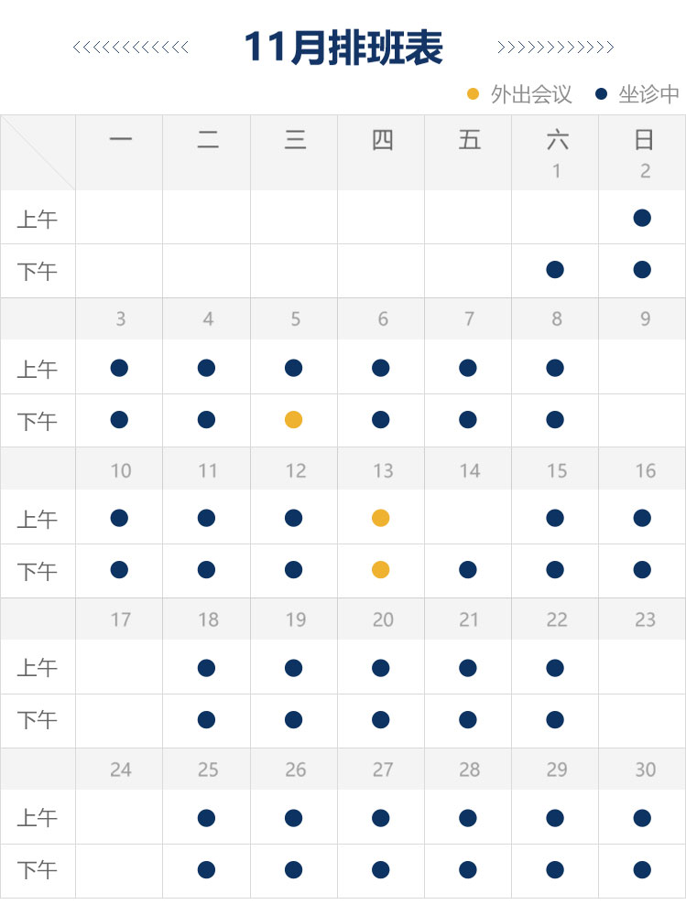The image size is (686, 915).
Task: Click the left chevron arrows beside the title
Action: 131,48
